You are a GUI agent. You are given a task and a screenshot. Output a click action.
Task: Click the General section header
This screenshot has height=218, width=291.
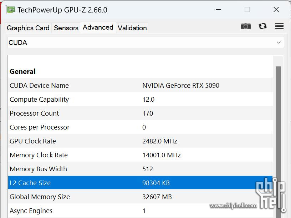22,71
